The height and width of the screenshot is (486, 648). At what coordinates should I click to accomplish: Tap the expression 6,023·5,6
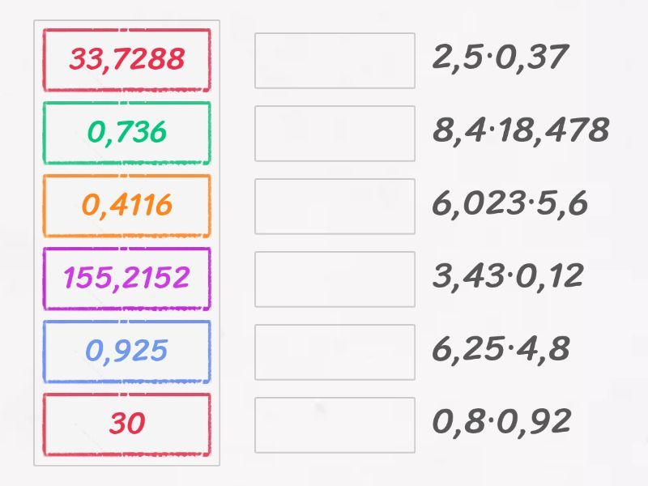[x=509, y=203]
